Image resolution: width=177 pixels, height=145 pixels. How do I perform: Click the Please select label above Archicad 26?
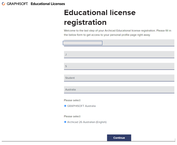(x=72, y=116)
